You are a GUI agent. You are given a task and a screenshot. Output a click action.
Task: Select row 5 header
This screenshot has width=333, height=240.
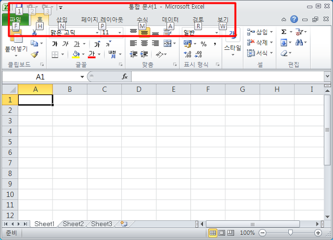pyautogui.click(x=10, y=142)
